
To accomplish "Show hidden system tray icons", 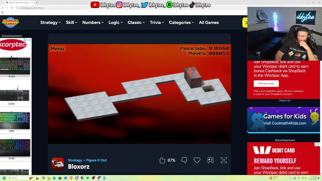I will tap(291, 178).
